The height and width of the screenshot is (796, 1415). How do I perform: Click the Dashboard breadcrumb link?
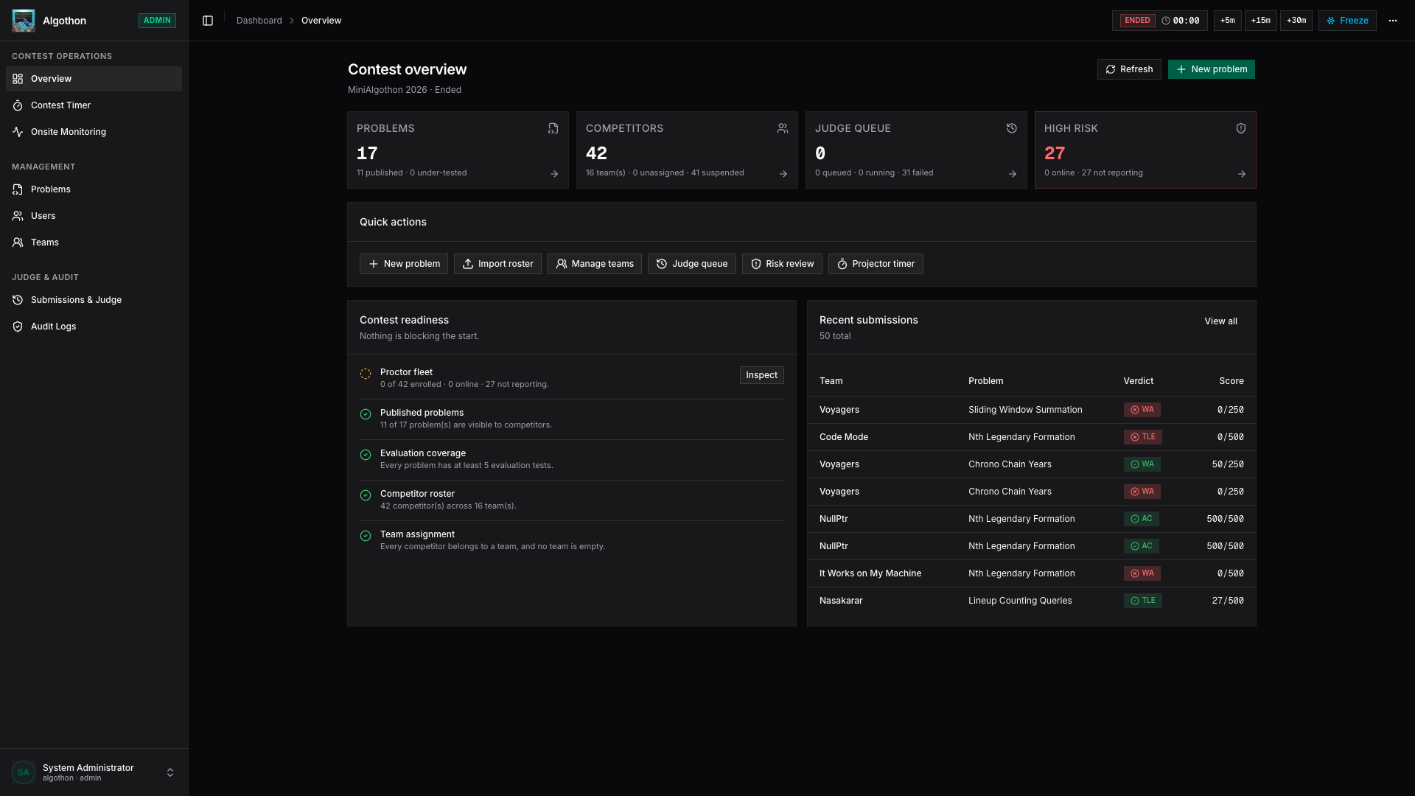[x=259, y=21]
